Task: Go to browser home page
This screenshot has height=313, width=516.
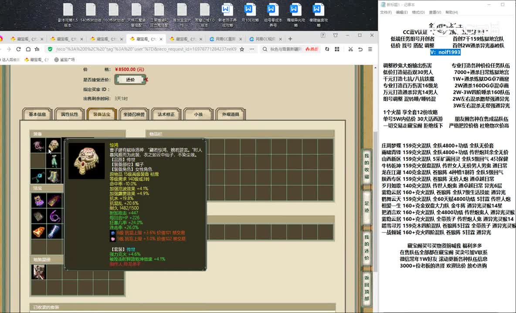Action: pos(28,49)
